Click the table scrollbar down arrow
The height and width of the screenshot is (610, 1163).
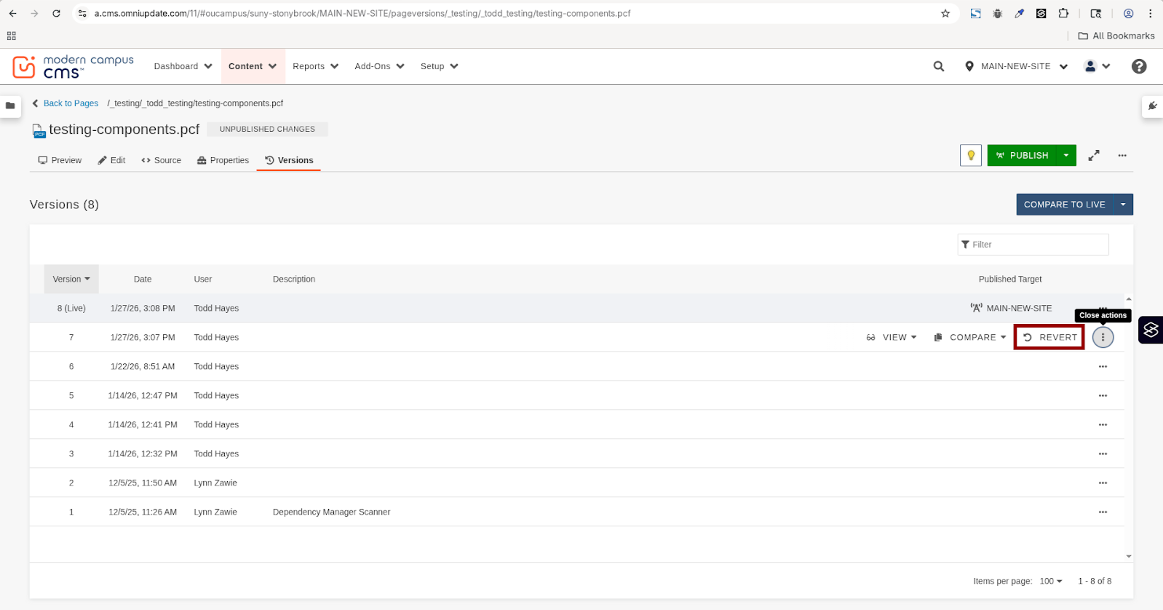(x=1129, y=556)
